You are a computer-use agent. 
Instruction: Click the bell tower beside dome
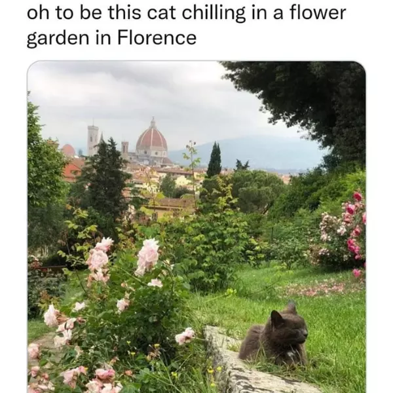click(93, 139)
